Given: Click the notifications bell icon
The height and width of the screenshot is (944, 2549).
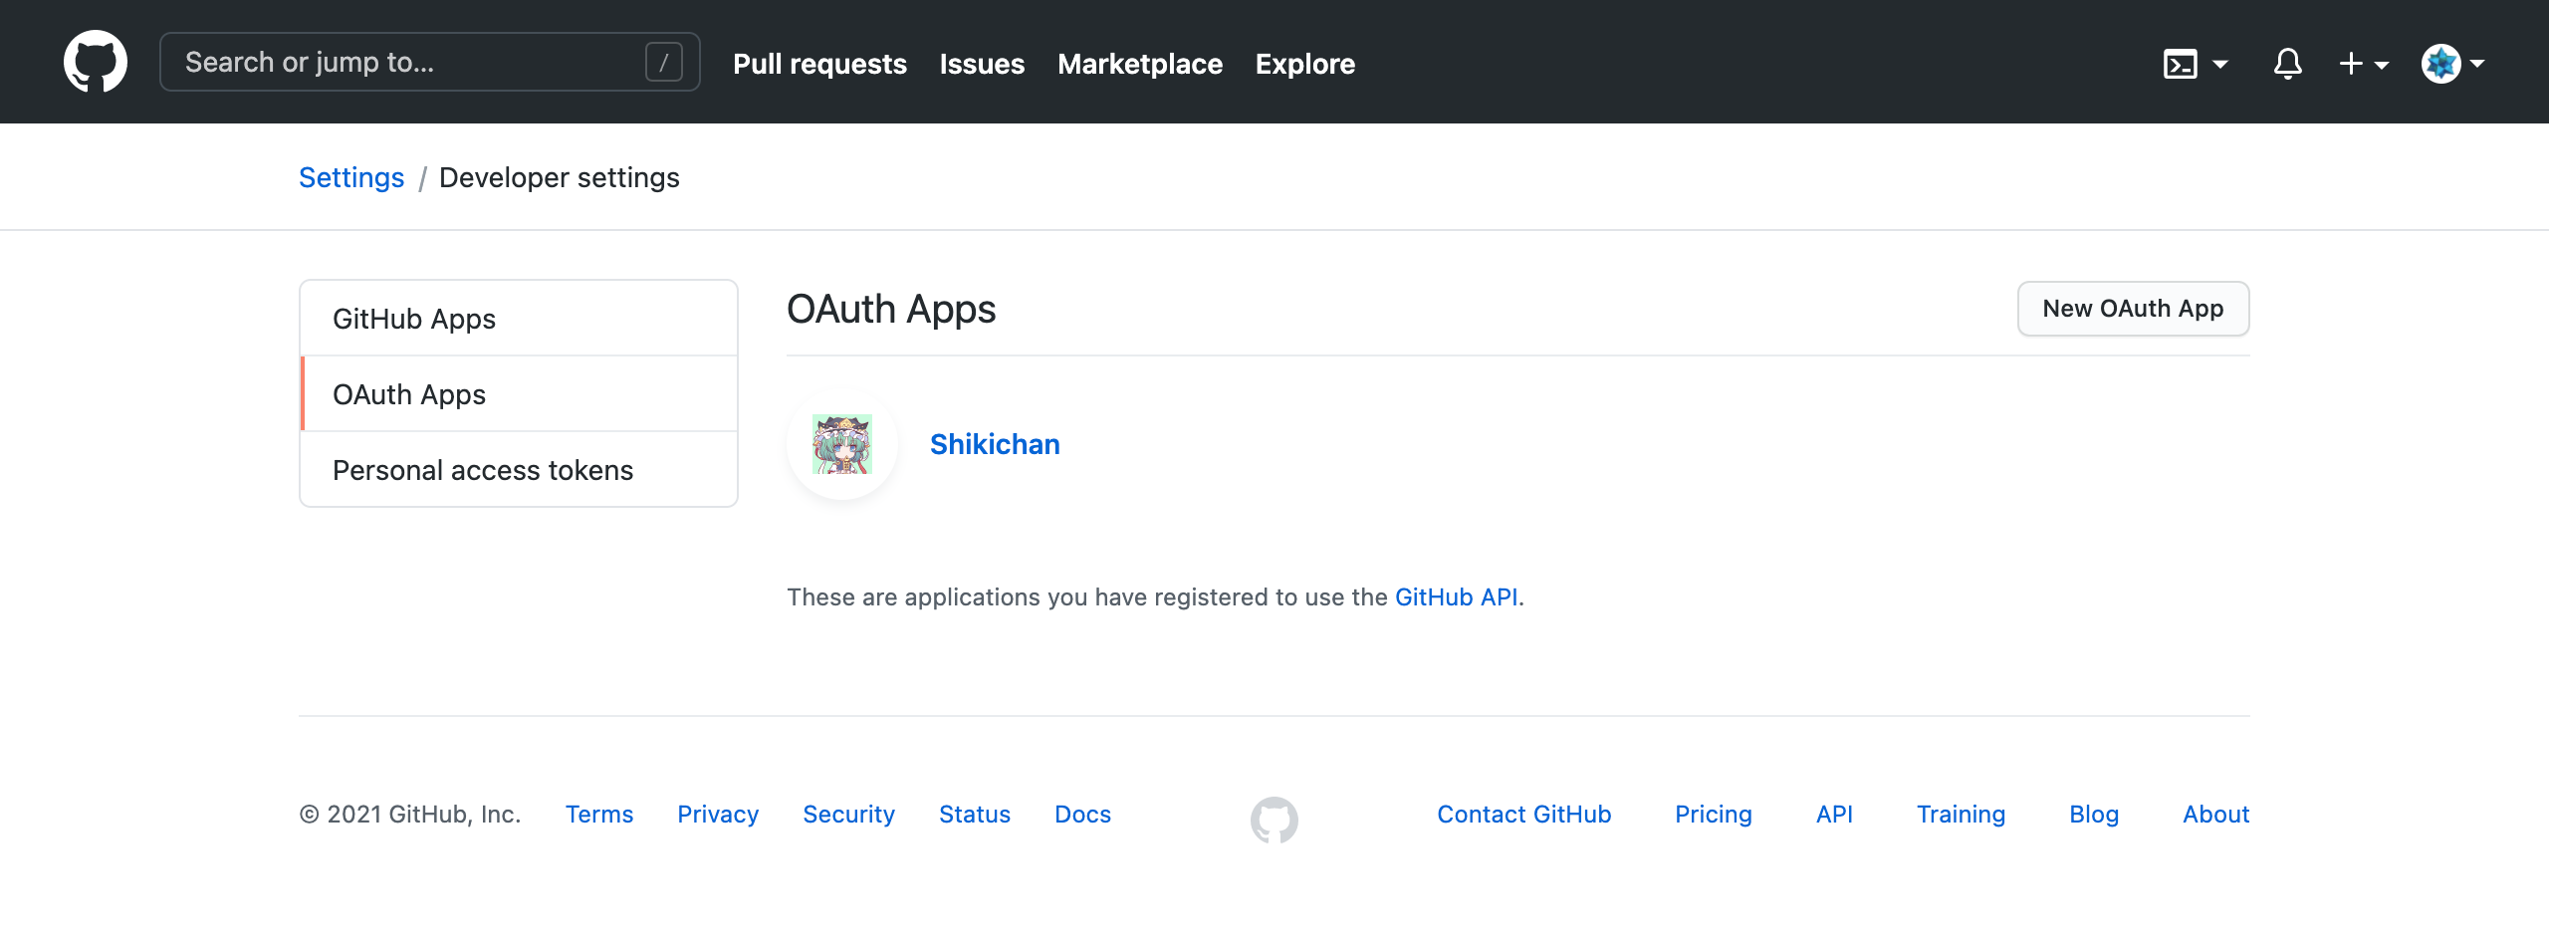Looking at the screenshot, I should 2287,64.
